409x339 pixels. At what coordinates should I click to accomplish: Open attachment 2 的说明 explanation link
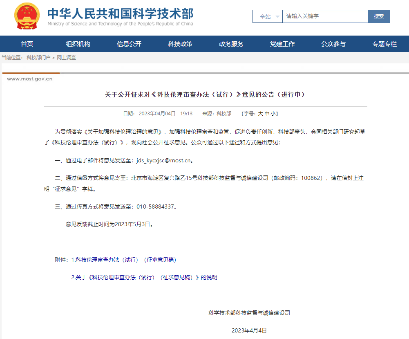144,278
